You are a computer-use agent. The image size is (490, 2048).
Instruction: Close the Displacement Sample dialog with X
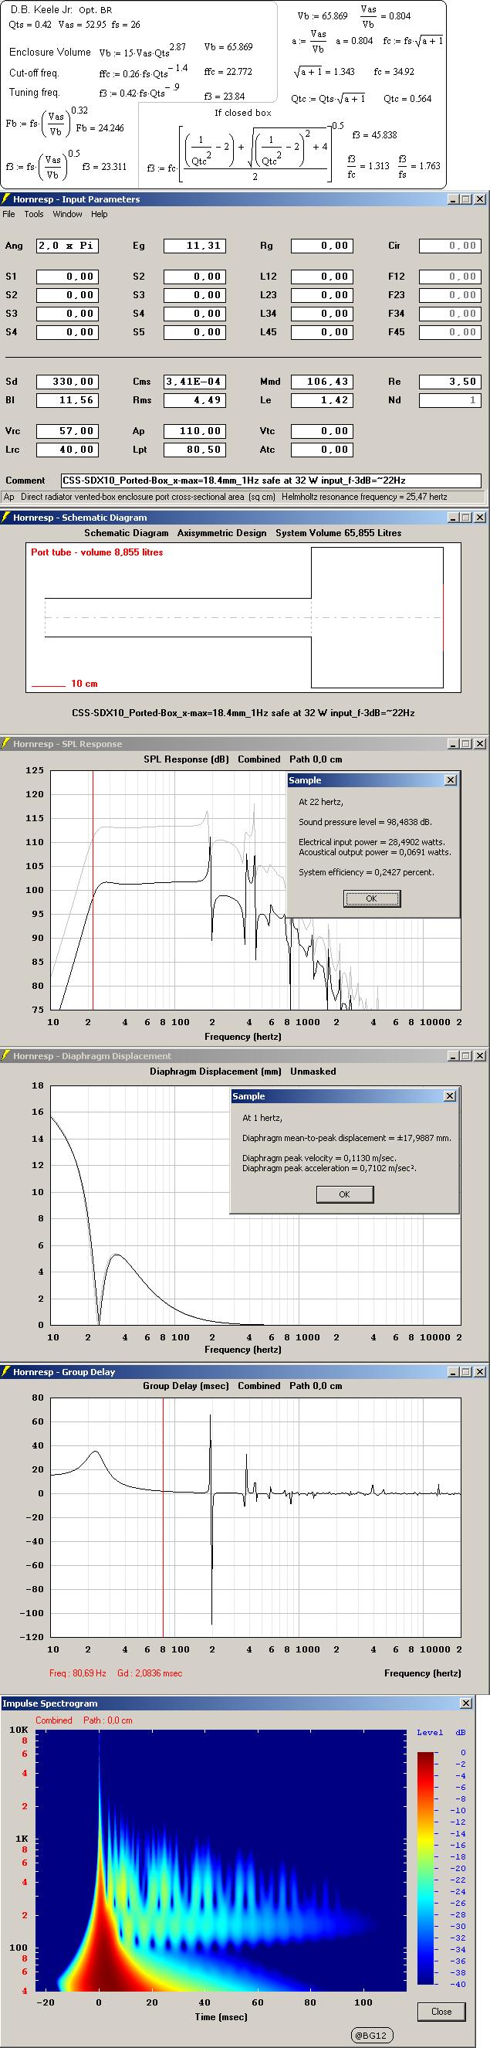pos(450,1095)
